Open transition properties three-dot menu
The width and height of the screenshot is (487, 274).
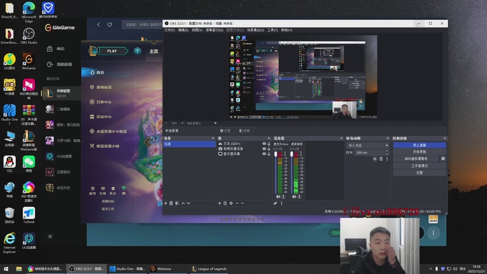(387, 159)
